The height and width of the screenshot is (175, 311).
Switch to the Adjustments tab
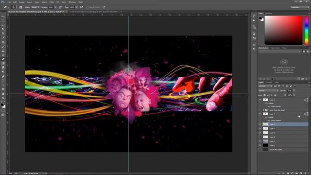[x=275, y=48]
